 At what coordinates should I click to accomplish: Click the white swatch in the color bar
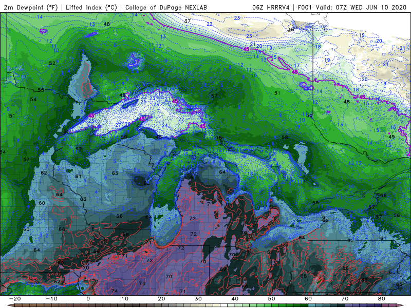tap(223, 305)
